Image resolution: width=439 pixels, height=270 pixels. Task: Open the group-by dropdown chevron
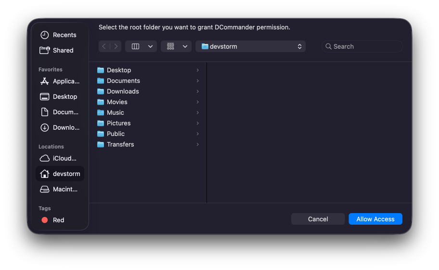[185, 47]
